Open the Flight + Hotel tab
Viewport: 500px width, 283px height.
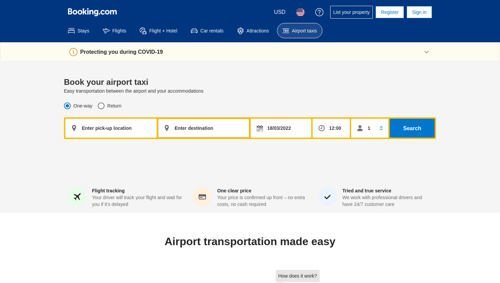point(158,31)
